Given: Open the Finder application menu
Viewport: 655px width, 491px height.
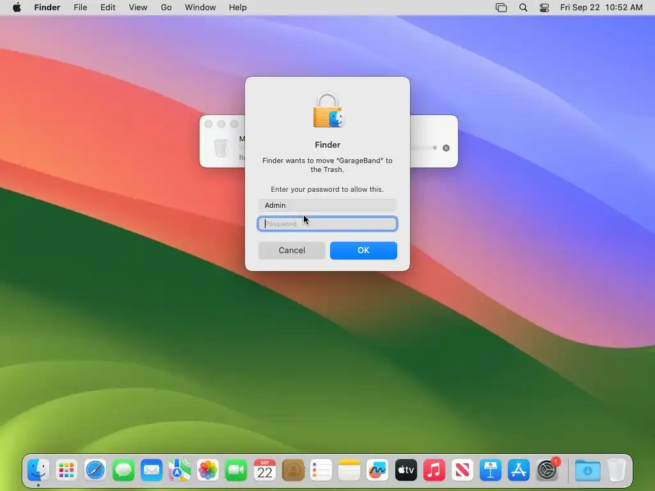Looking at the screenshot, I should click(x=47, y=8).
